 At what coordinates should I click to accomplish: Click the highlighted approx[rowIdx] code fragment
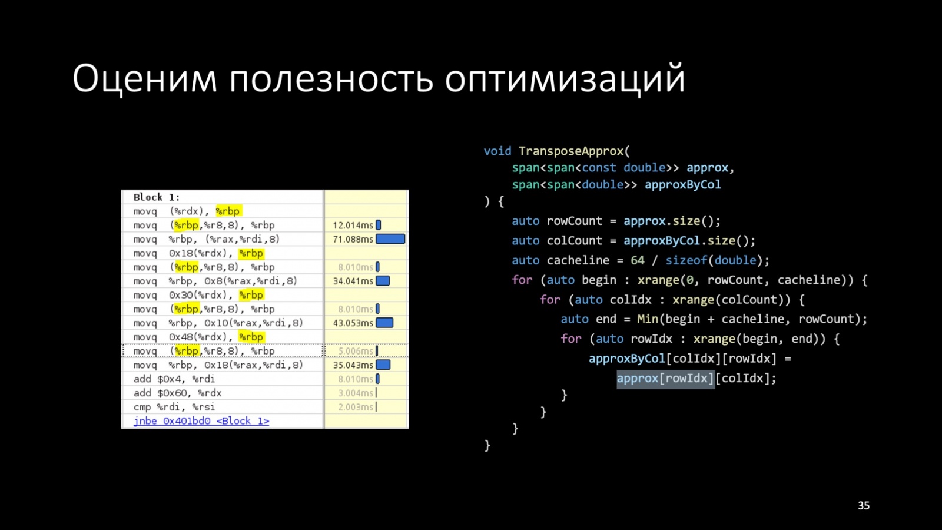coord(665,379)
